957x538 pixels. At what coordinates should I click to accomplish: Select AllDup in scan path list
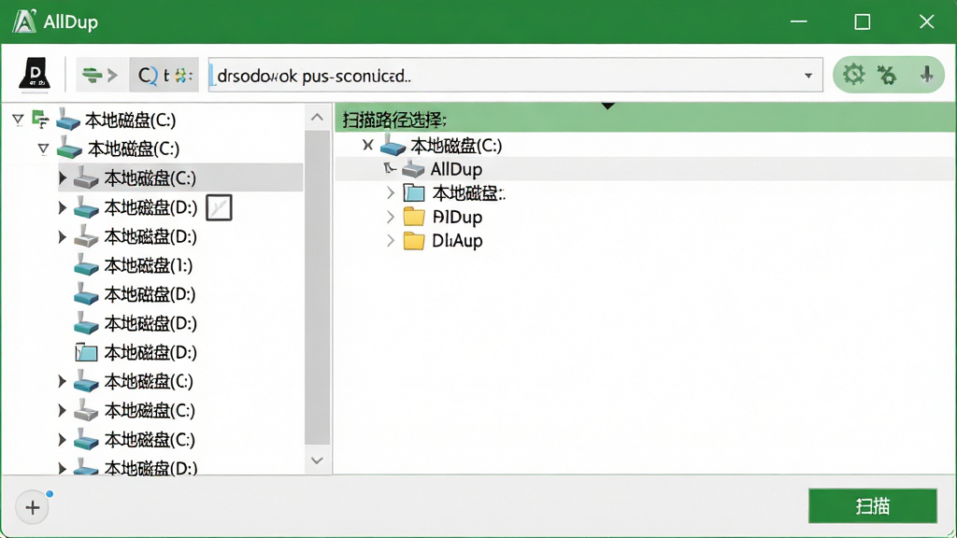[456, 169]
